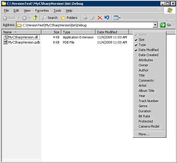The image size is (177, 163).
Task: Select the MyCSharpVersion.dll file icon
Action: [x=5, y=37]
